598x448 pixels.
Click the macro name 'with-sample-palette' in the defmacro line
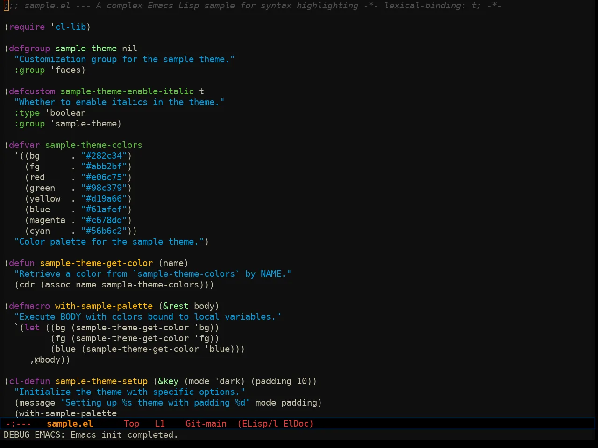pos(104,306)
